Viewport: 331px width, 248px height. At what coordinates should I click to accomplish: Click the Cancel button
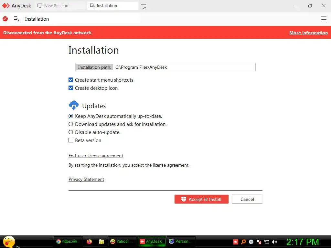pyautogui.click(x=247, y=199)
